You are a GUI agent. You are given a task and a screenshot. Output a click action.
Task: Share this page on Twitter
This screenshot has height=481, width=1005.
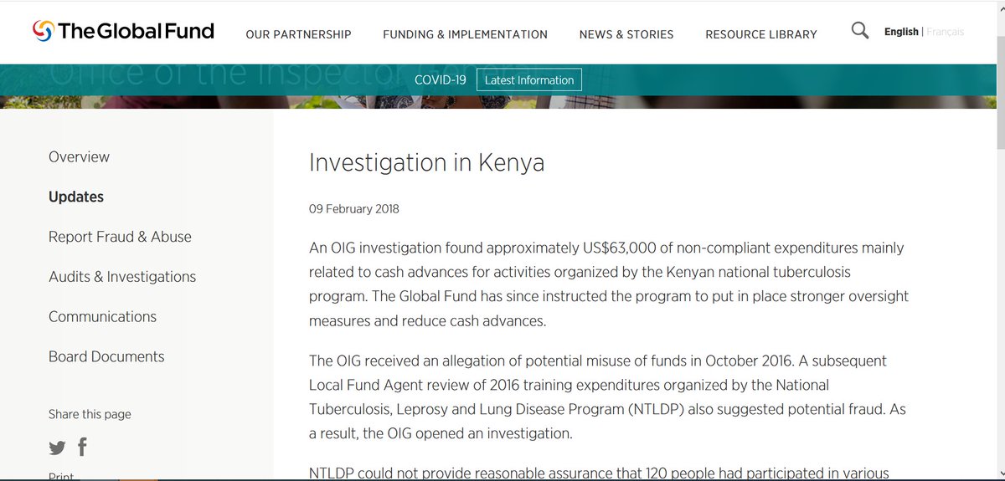57,448
